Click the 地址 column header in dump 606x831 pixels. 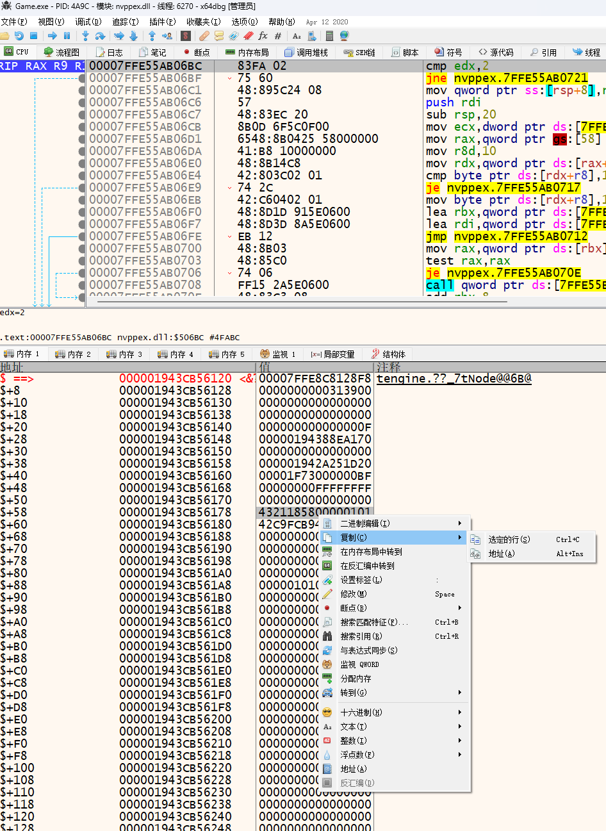point(128,367)
